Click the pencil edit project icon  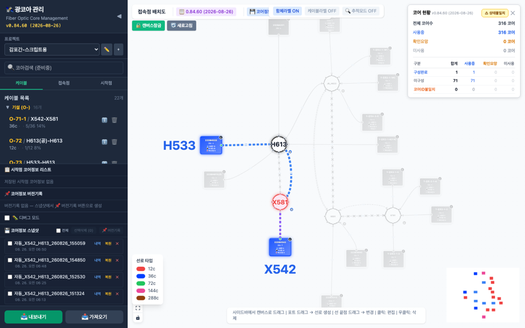click(106, 49)
